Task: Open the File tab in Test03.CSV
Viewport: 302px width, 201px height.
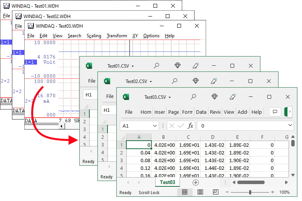Action: [x=129, y=112]
